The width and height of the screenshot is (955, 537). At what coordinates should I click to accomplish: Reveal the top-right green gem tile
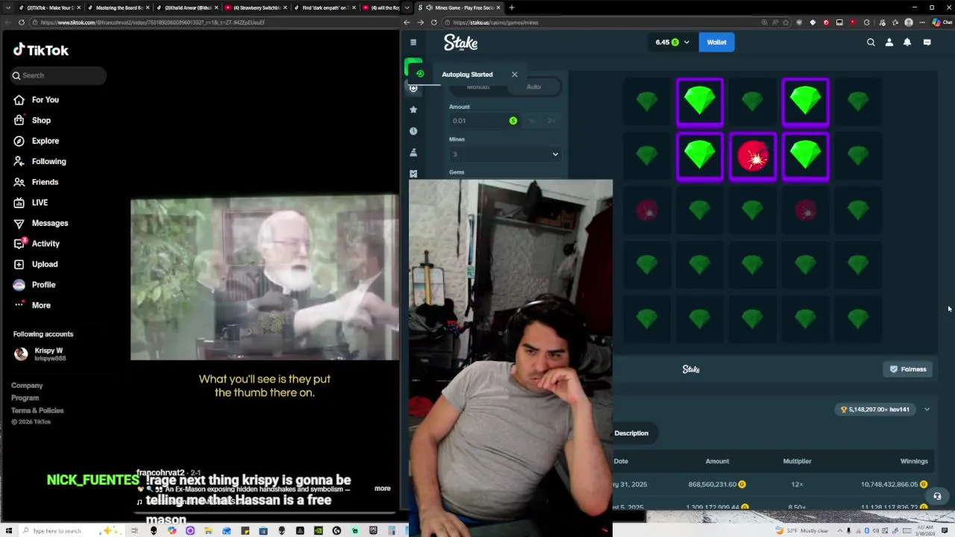pyautogui.click(x=858, y=101)
